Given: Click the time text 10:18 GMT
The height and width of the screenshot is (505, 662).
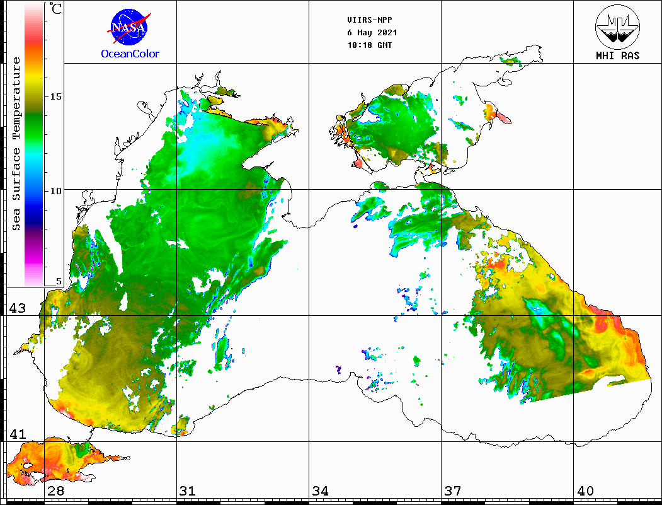Looking at the screenshot, I should pyautogui.click(x=369, y=45).
